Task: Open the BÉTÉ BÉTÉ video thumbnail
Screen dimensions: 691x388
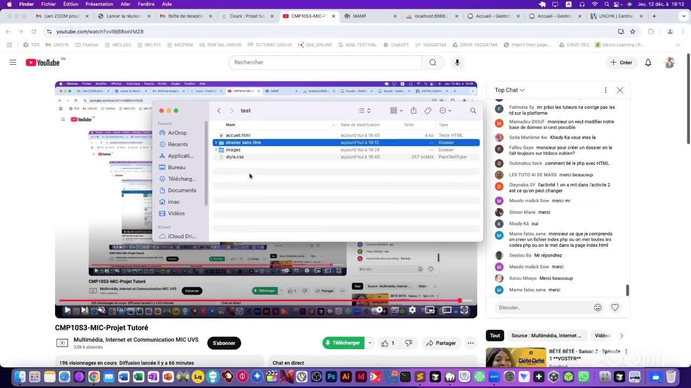Action: tap(516, 357)
